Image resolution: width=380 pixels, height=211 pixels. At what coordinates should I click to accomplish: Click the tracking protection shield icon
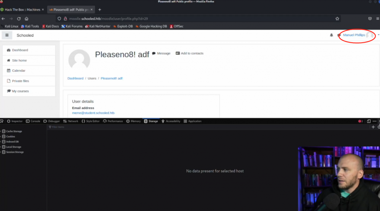pos(59,19)
